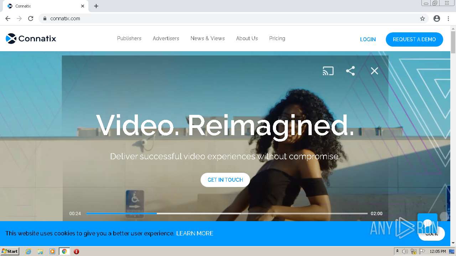Go back in browser history
The width and height of the screenshot is (456, 256).
tap(8, 18)
